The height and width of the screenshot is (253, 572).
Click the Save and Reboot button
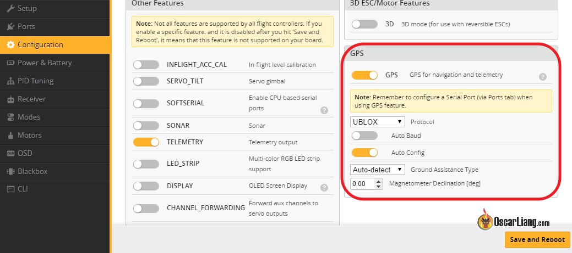(537, 240)
